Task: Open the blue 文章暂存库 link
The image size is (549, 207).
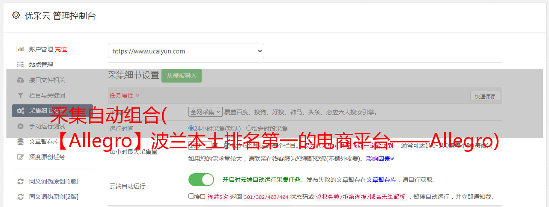Action: pyautogui.click(x=381, y=180)
